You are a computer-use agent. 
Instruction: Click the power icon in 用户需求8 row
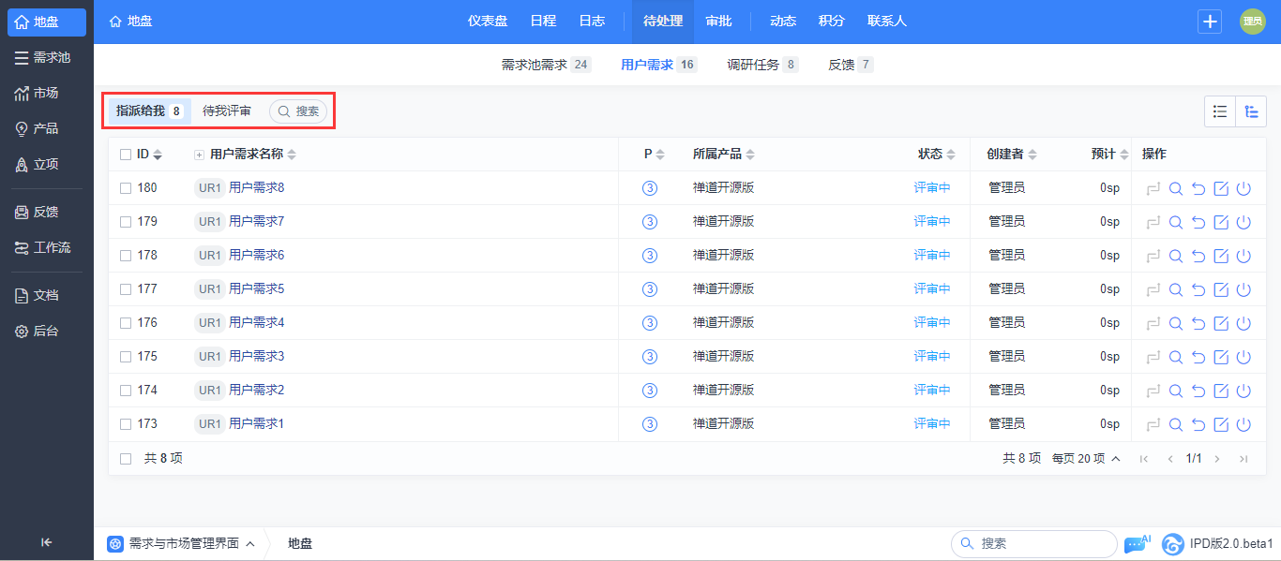[x=1243, y=188]
